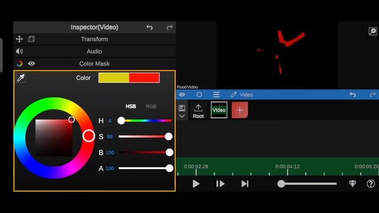The image size is (379, 213).
Task: Click the playback zoom slider handle
Action: [281, 184]
